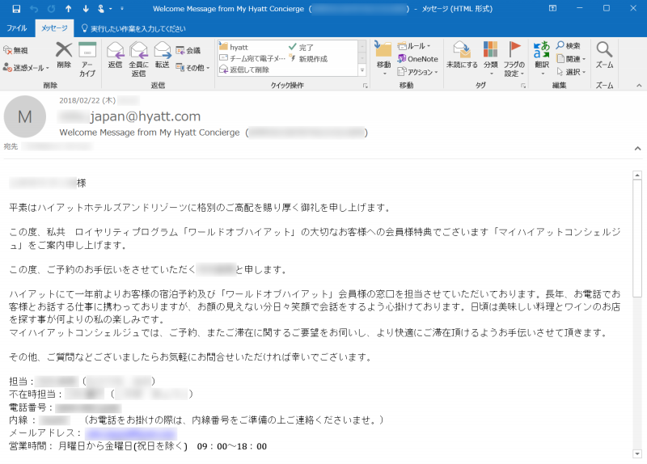Click the hyatt quick step

239,47
